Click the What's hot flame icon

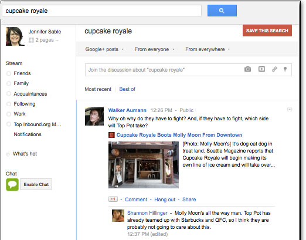click(x=8, y=154)
